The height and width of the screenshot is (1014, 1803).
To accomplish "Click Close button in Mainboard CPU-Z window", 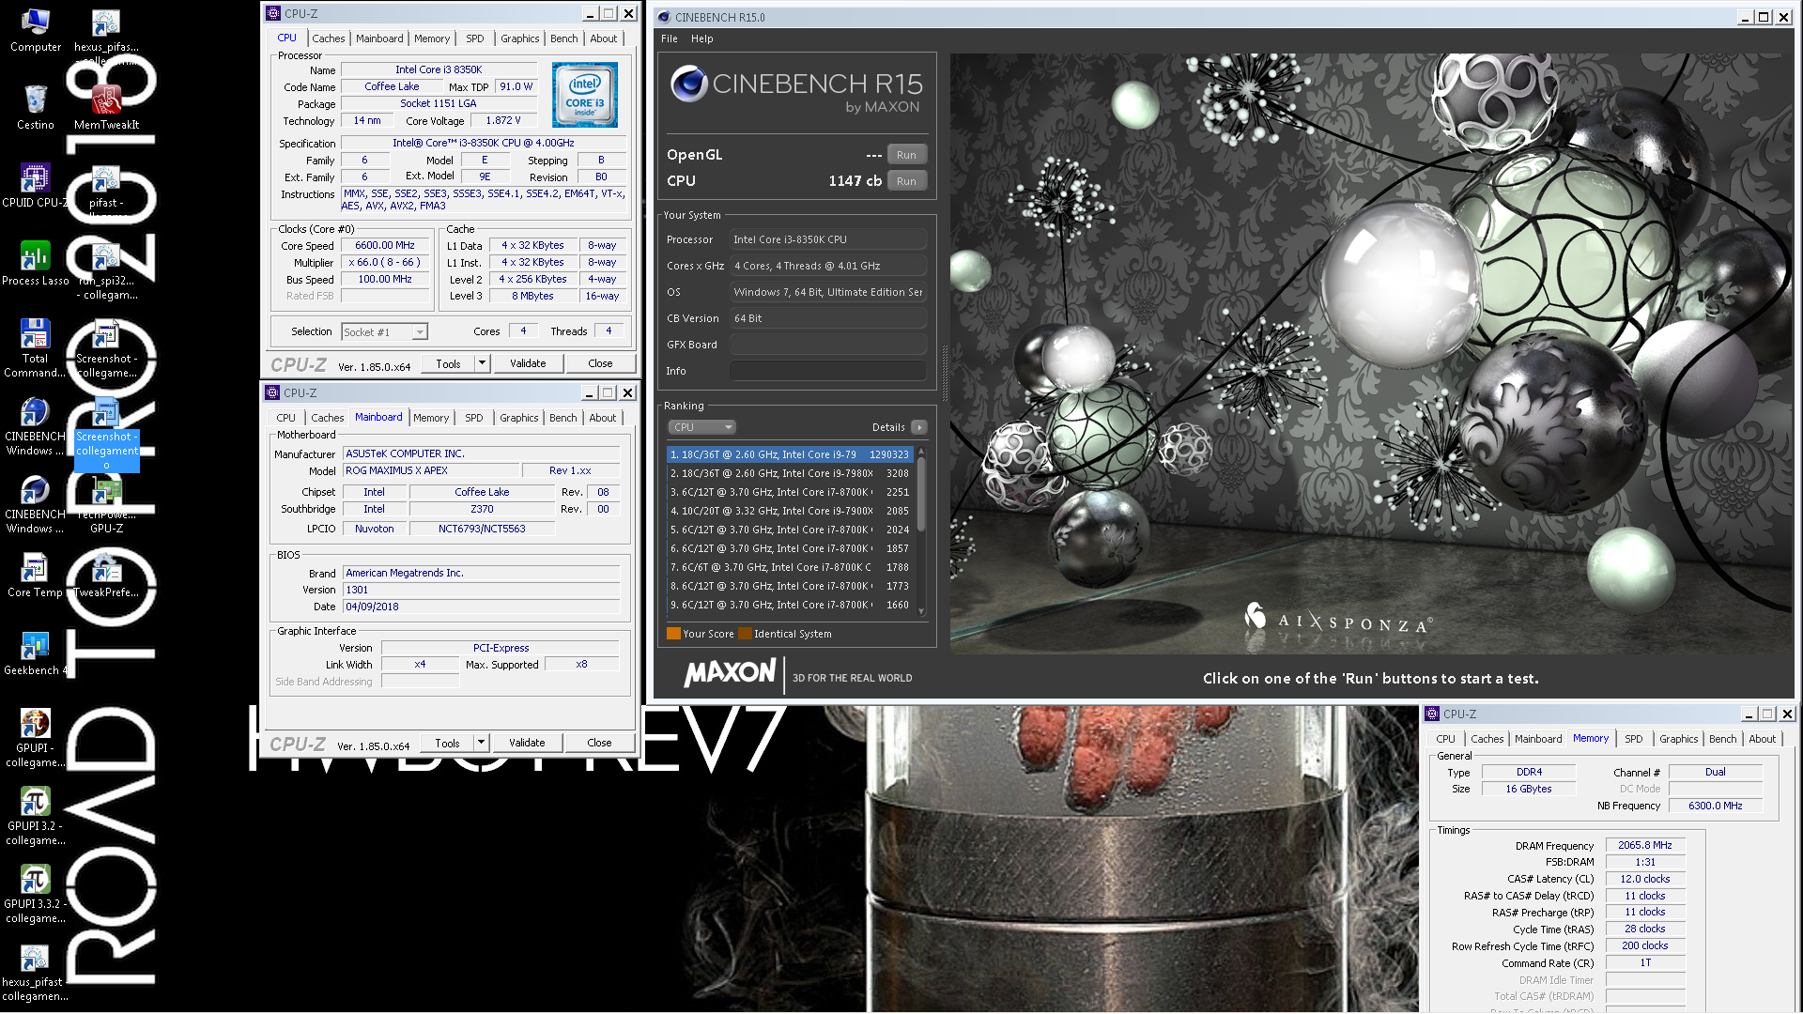I will [599, 743].
